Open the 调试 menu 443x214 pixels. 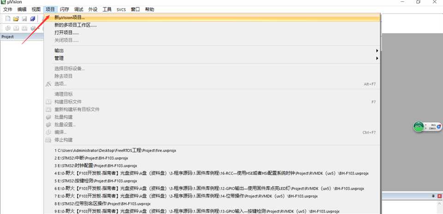[x=78, y=9]
